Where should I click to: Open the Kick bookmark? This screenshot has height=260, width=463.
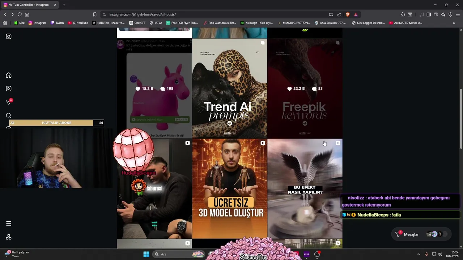19,23
